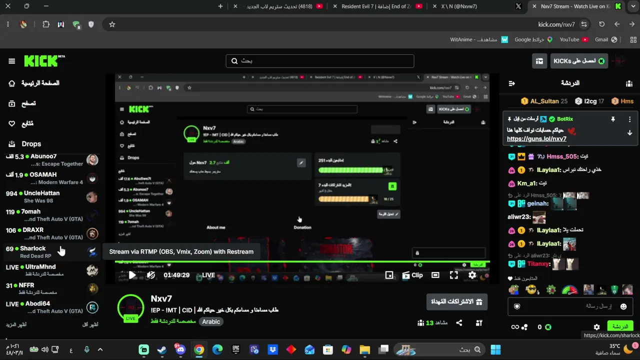
Task: Open video player settings gear
Action: click(x=472, y=275)
